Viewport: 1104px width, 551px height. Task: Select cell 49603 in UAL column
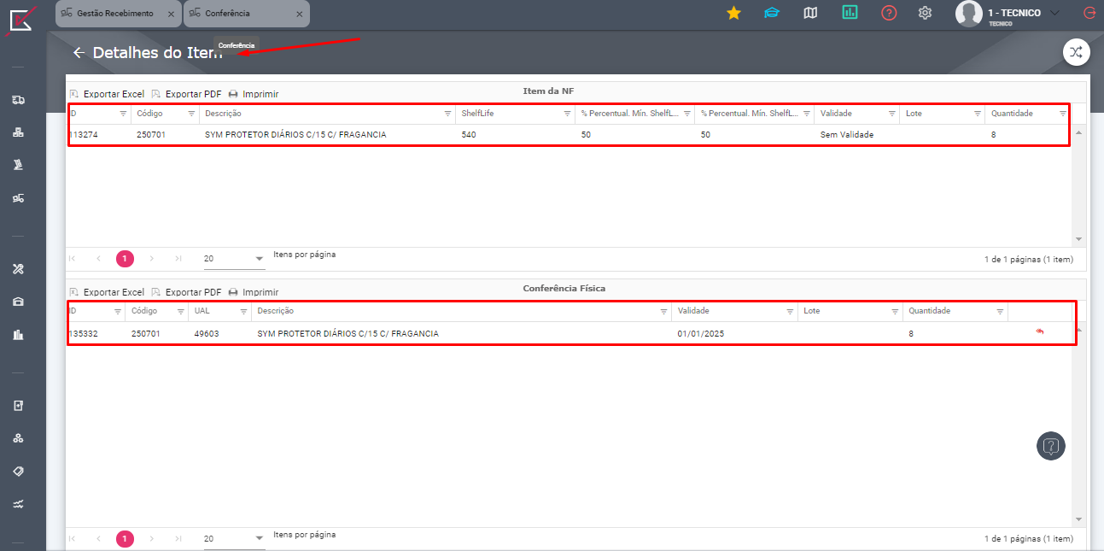(x=207, y=334)
